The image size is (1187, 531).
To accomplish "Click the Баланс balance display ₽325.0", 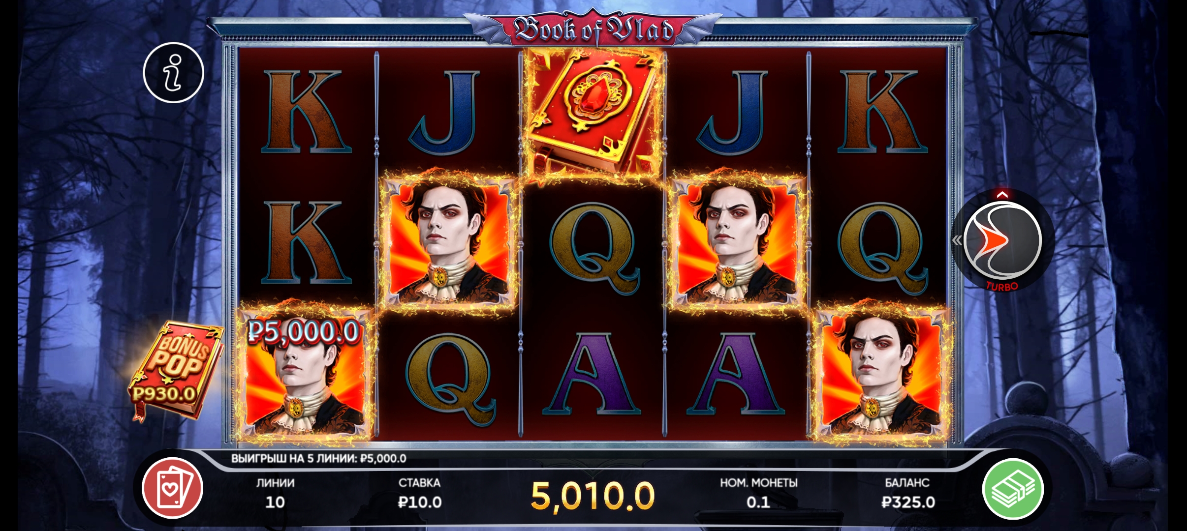I will click(x=907, y=493).
